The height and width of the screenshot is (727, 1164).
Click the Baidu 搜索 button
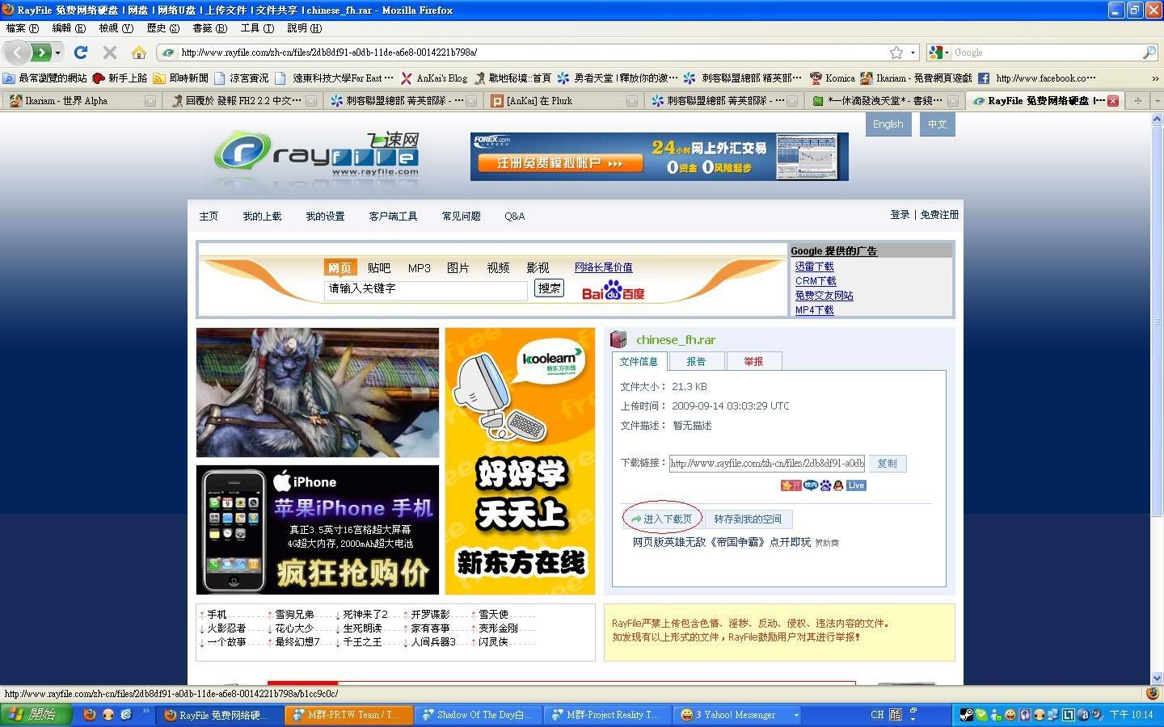point(548,288)
